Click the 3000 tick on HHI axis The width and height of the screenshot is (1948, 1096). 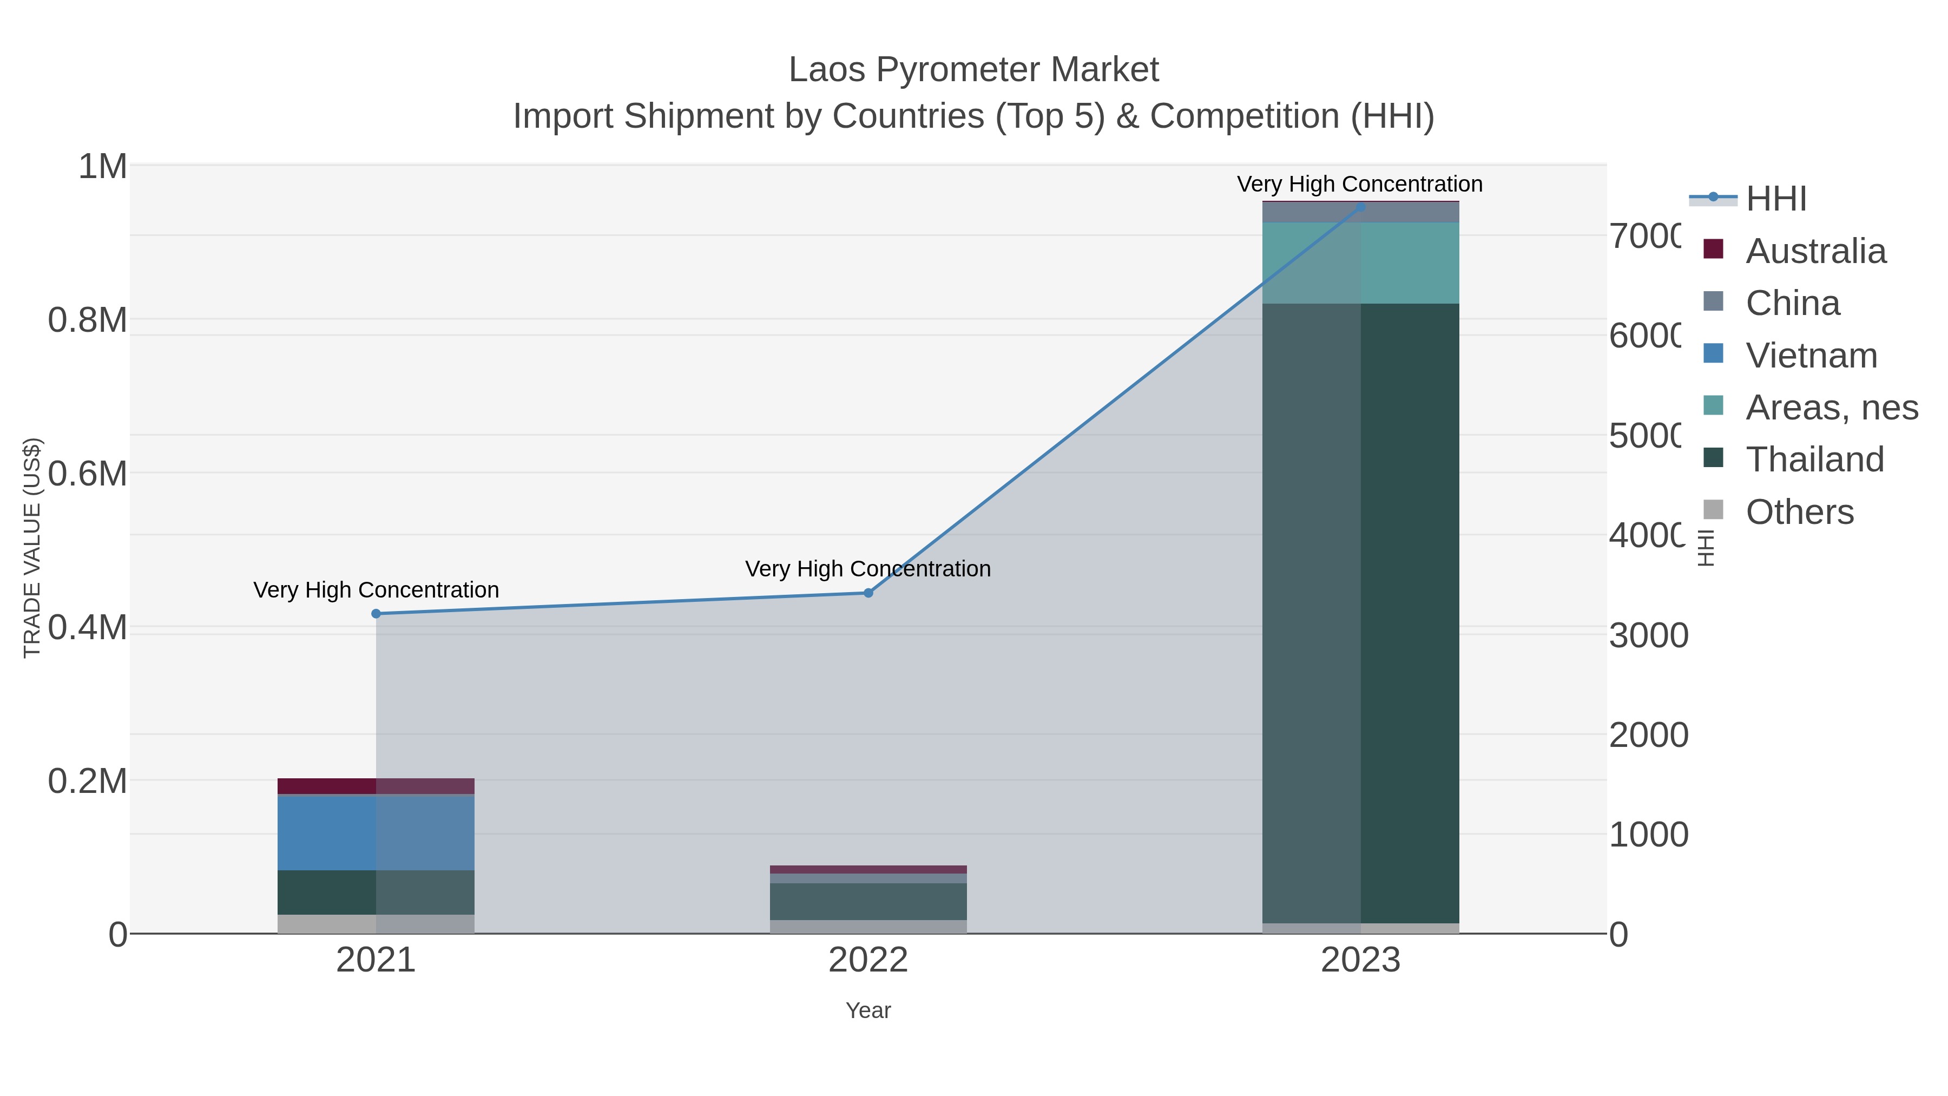[x=1649, y=635]
